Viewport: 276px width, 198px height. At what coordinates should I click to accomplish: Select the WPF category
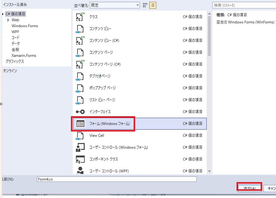16,32
